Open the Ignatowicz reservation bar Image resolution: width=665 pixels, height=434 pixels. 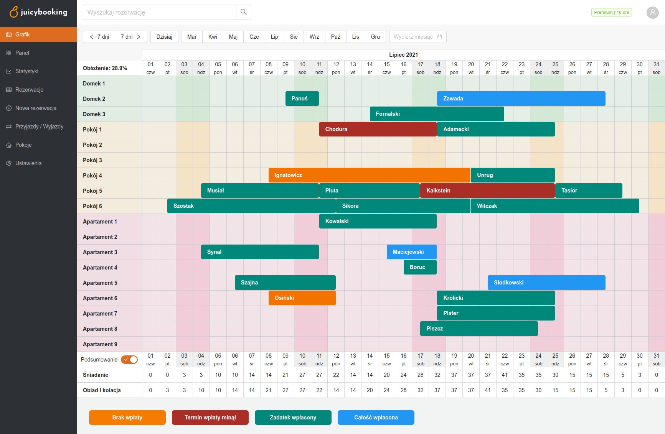tap(369, 175)
